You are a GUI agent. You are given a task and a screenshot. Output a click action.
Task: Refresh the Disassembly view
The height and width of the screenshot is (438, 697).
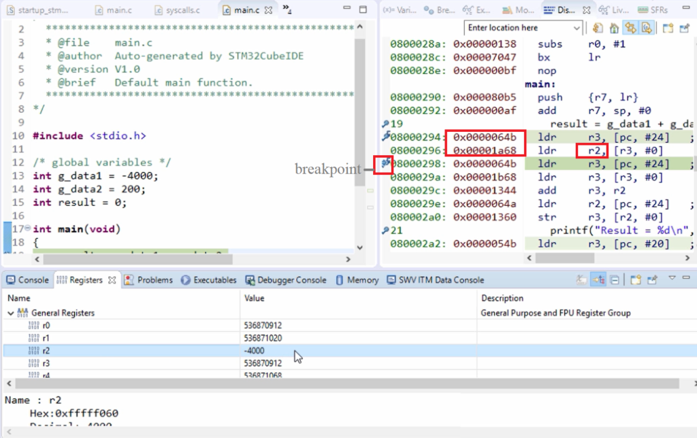click(x=598, y=28)
